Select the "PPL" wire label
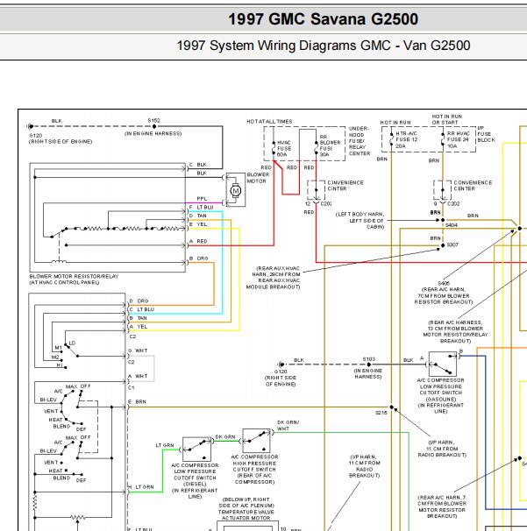Viewport: 527px width, 531px height. coord(202,198)
